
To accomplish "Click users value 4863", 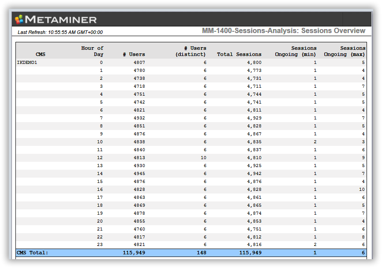I will [139, 197].
